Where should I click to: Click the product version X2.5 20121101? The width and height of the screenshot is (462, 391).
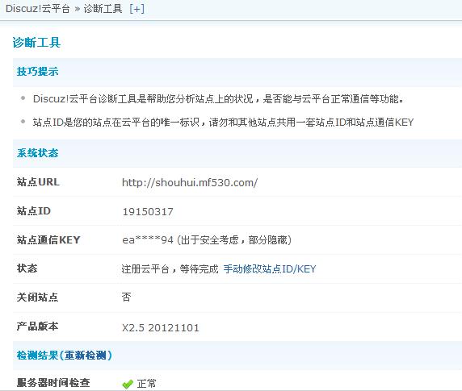pyautogui.click(x=161, y=327)
